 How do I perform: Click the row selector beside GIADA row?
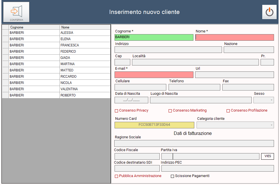[x=5, y=57]
